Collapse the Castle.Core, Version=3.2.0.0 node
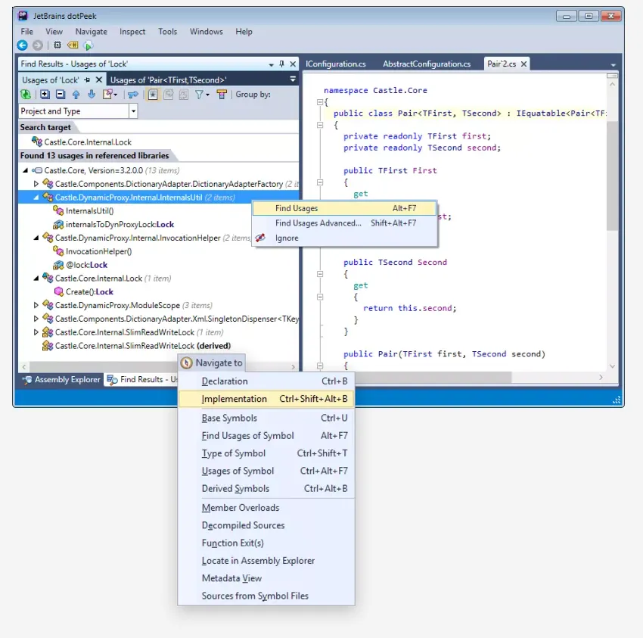The width and height of the screenshot is (643, 638). 26,170
